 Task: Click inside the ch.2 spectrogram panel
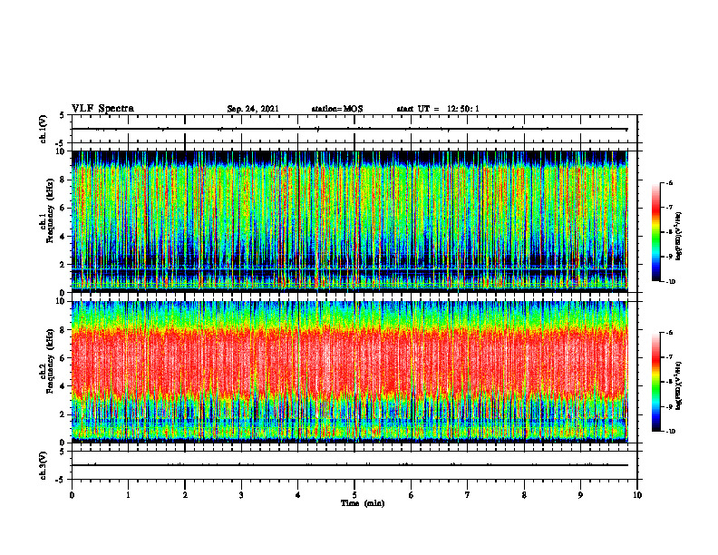click(349, 372)
